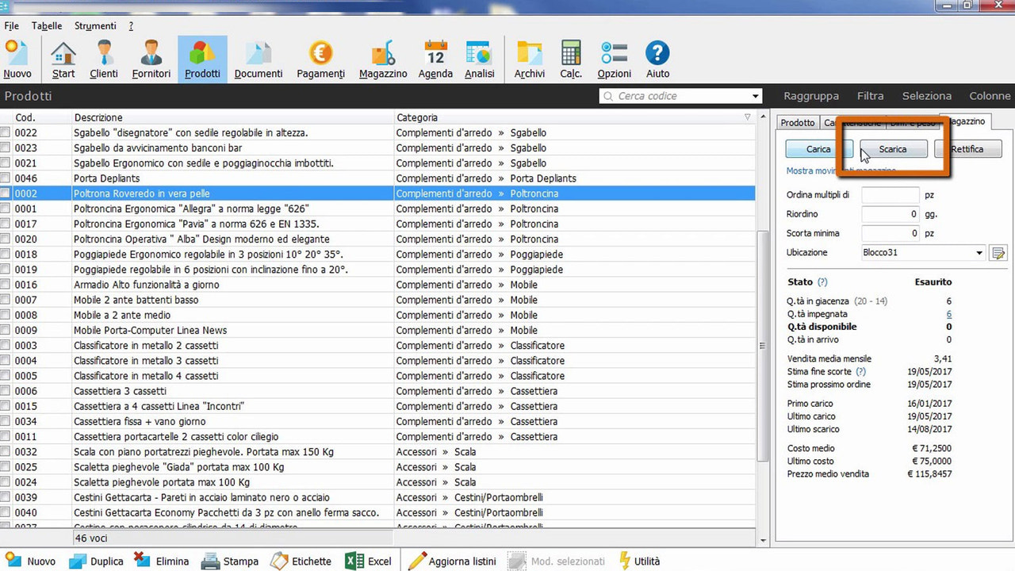Open the Analisi section

point(479,58)
